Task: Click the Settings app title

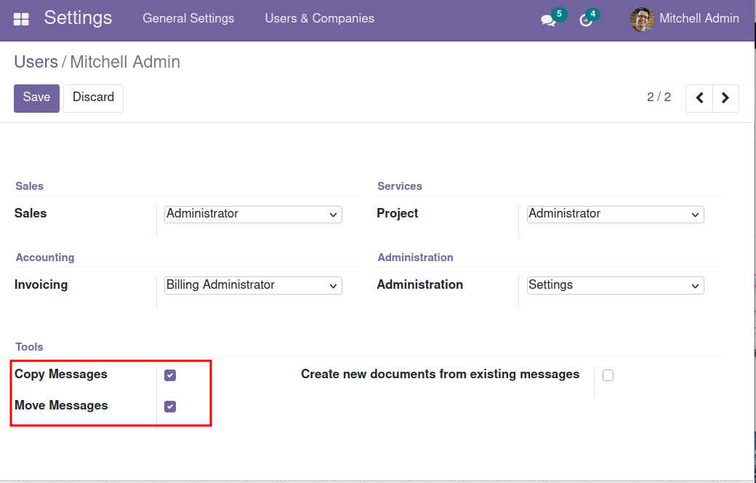Action: [x=78, y=18]
